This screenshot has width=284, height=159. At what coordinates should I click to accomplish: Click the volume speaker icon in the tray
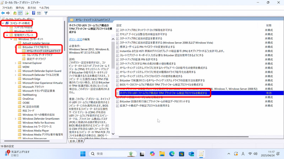pyautogui.click(x=255, y=154)
